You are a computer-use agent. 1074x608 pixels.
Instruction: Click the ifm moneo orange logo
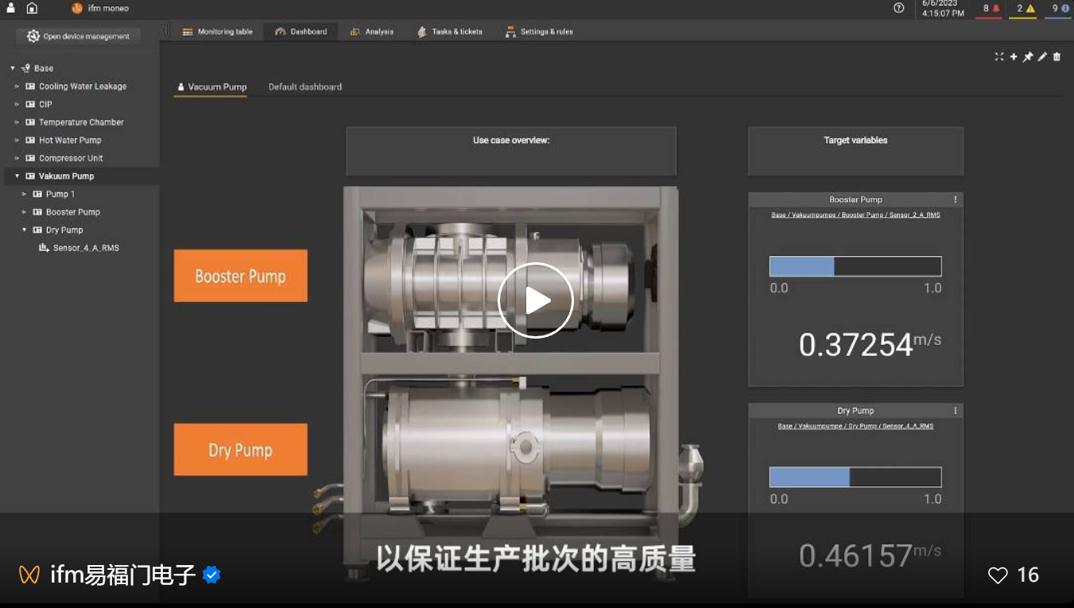click(x=77, y=8)
